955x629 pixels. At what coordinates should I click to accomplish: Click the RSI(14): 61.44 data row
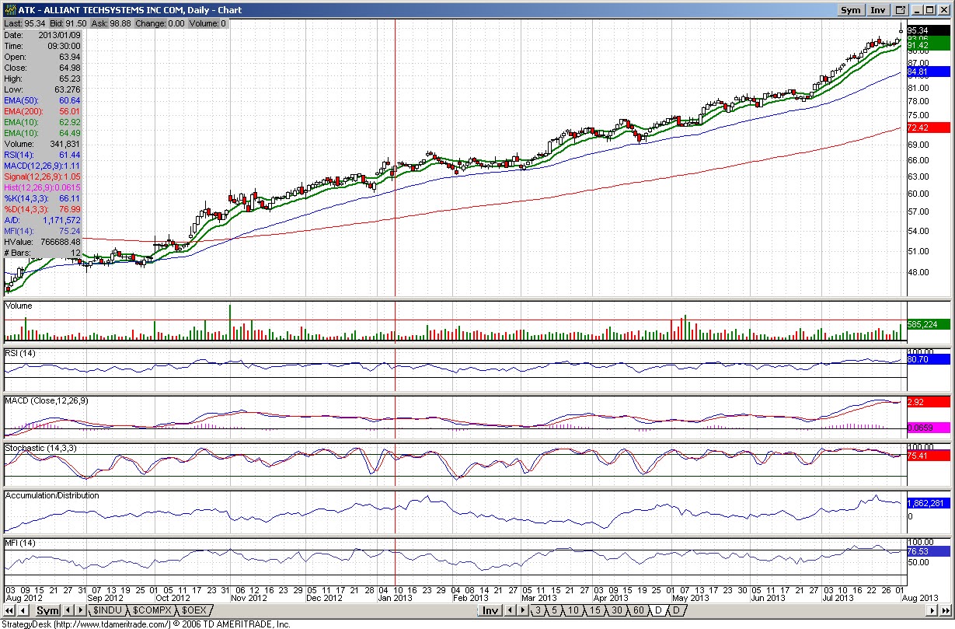(x=43, y=155)
